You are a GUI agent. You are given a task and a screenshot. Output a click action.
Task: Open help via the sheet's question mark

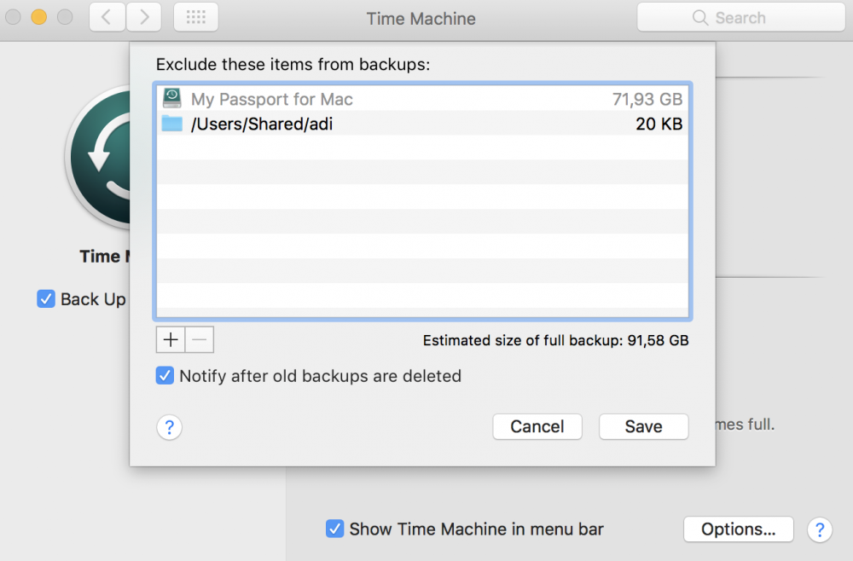point(169,427)
